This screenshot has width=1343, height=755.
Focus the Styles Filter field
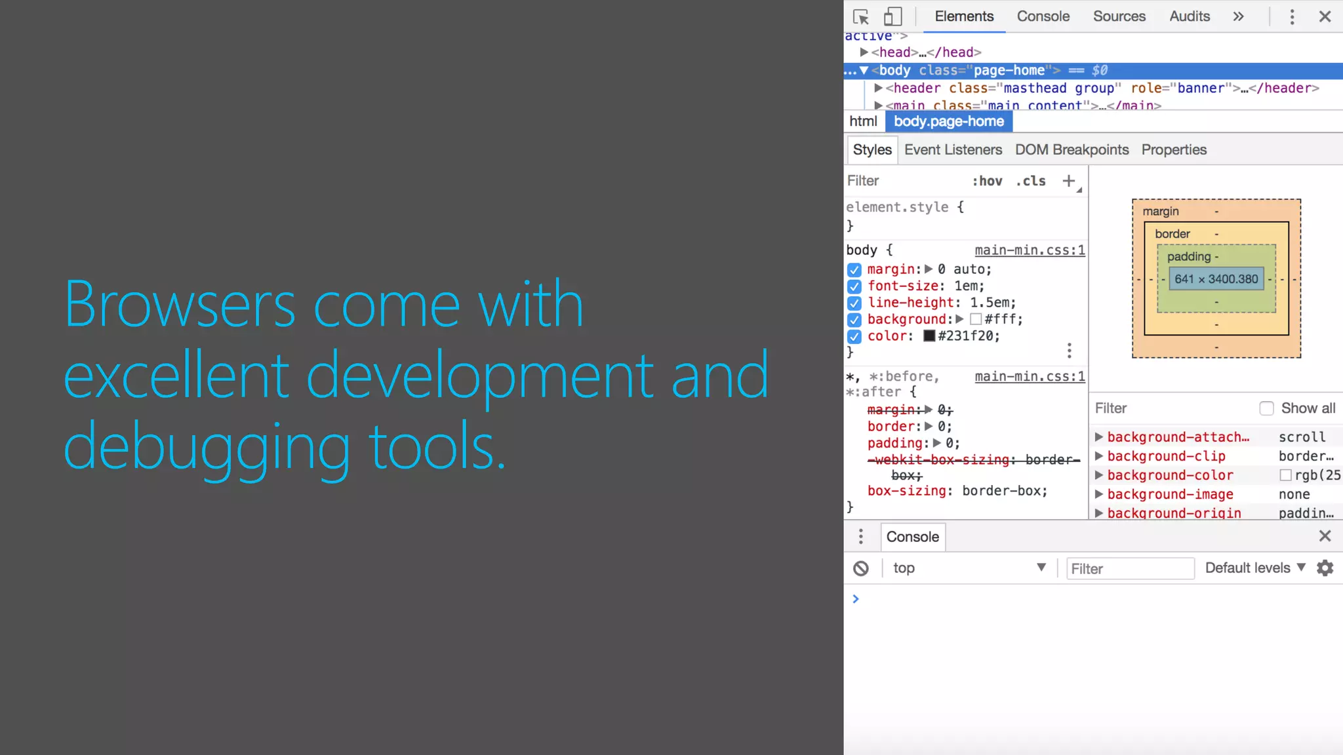(x=905, y=181)
